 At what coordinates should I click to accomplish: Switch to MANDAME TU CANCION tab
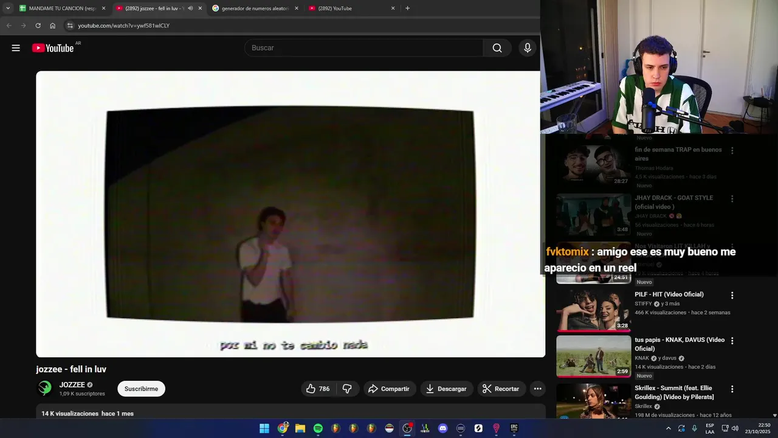pos(62,9)
